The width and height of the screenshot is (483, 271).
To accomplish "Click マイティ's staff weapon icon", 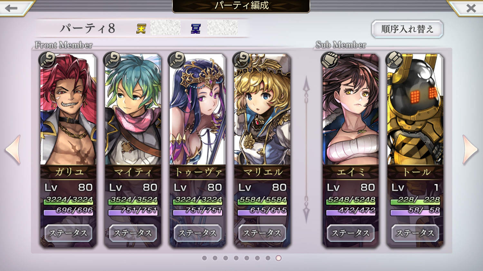I will click(112, 60).
